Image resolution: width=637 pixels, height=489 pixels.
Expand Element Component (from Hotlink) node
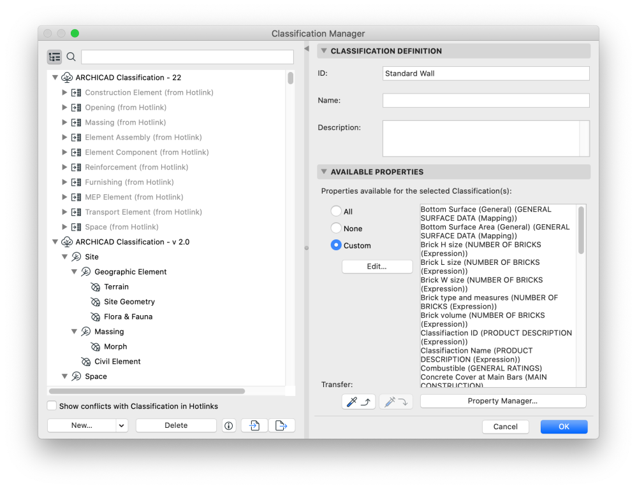coord(64,152)
